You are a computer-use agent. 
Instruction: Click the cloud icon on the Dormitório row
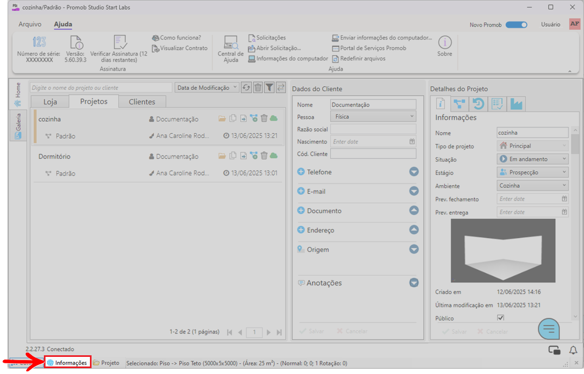coord(274,156)
